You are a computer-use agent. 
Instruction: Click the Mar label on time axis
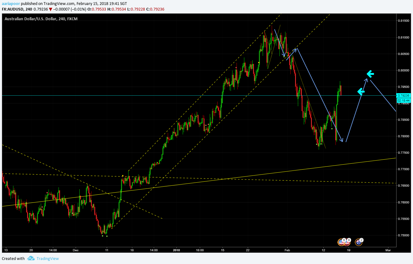[x=388, y=250]
